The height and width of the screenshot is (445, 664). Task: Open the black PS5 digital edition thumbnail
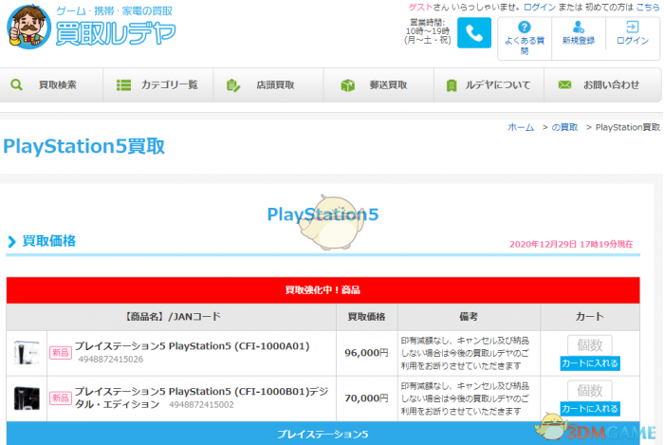pos(27,398)
